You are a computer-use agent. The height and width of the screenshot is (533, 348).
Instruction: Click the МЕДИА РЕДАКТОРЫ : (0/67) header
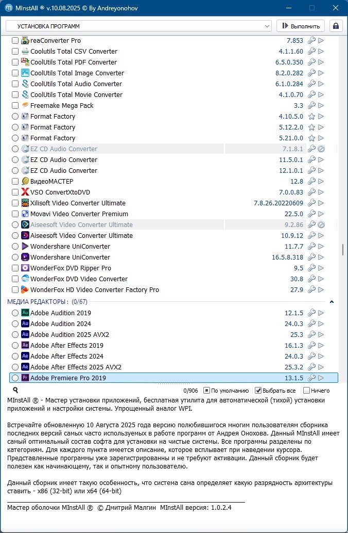tap(47, 301)
